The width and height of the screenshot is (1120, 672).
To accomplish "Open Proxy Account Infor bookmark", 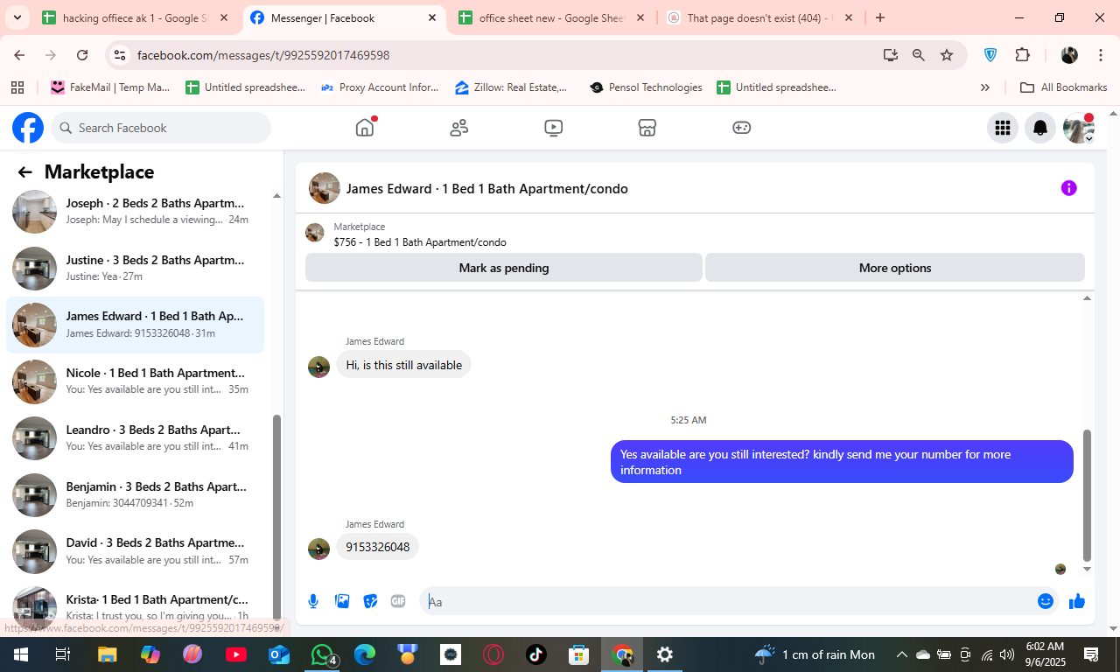I will pyautogui.click(x=380, y=87).
